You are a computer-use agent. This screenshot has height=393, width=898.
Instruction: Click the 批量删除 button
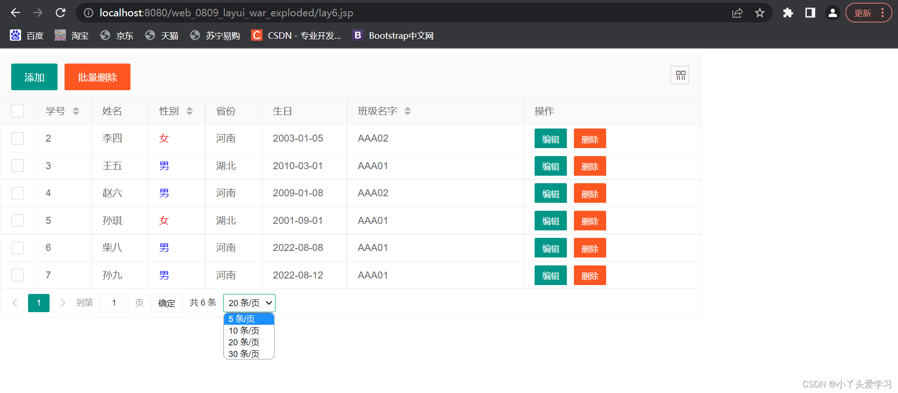tap(97, 77)
